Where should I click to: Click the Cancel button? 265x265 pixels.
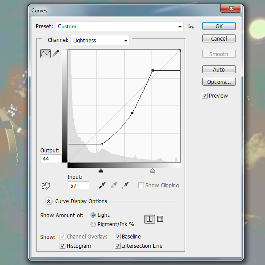[x=219, y=38]
